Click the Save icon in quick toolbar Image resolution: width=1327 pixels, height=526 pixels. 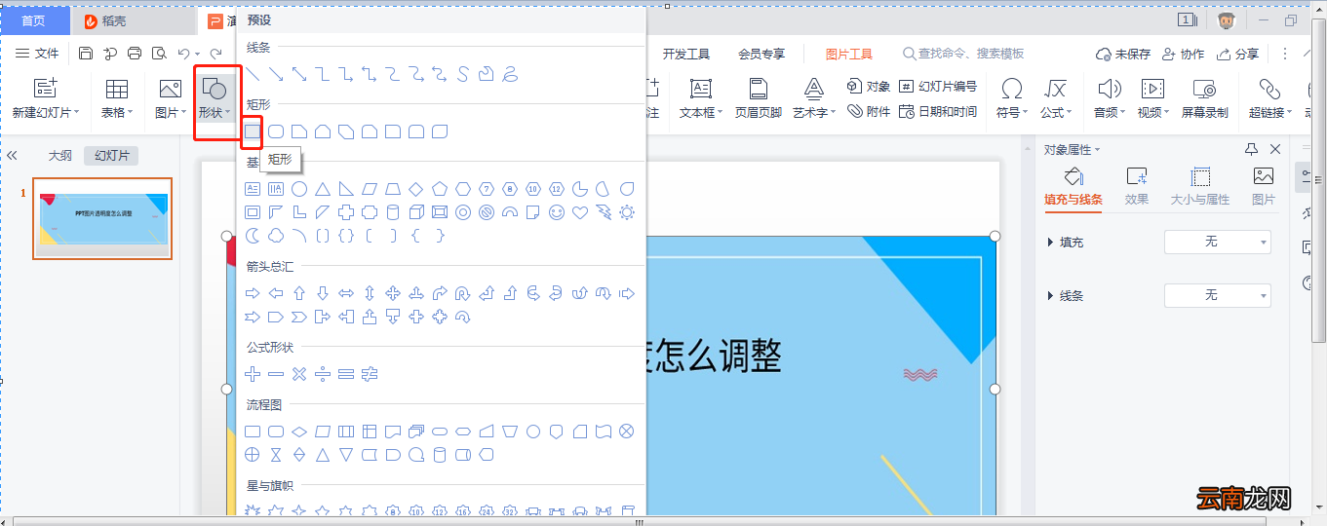[86, 54]
